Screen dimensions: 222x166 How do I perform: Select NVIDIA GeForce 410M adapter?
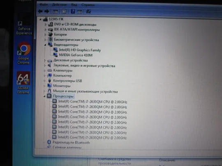point(76,55)
